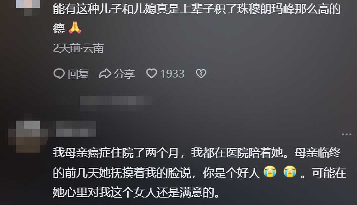Click the praying hands emoji
This screenshot has width=357, height=205.
pyautogui.click(x=75, y=28)
